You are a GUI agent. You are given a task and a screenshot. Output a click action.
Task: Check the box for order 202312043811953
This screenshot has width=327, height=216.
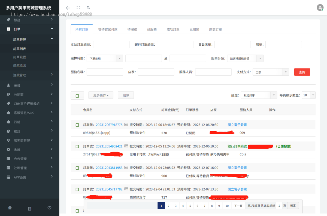click(77, 168)
